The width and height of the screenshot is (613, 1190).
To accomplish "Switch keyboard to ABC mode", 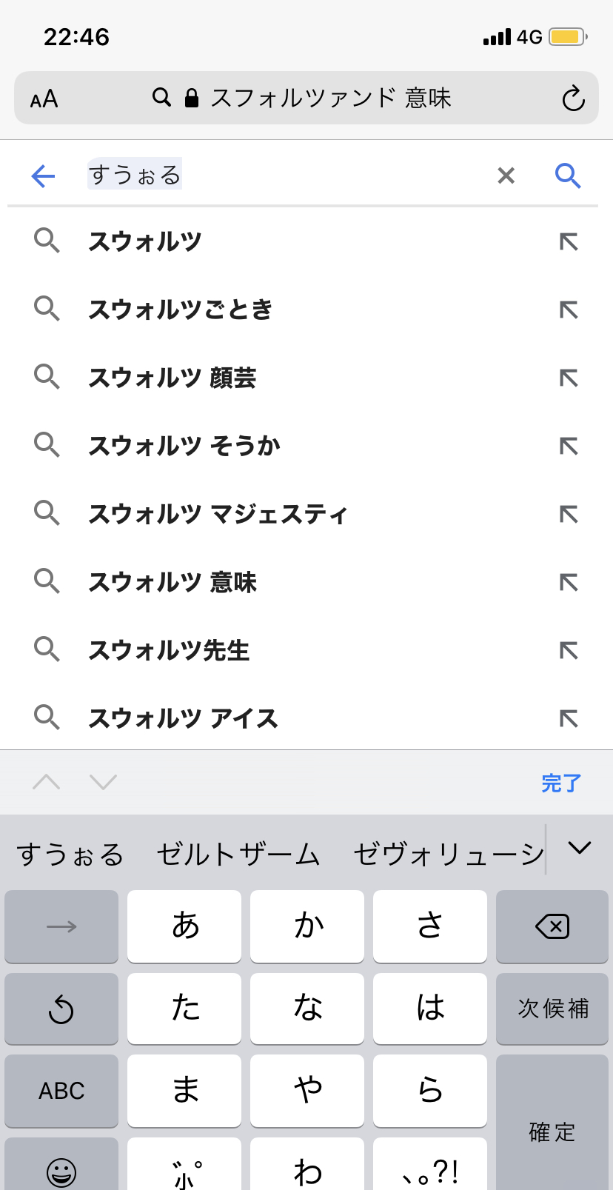I will click(61, 1091).
